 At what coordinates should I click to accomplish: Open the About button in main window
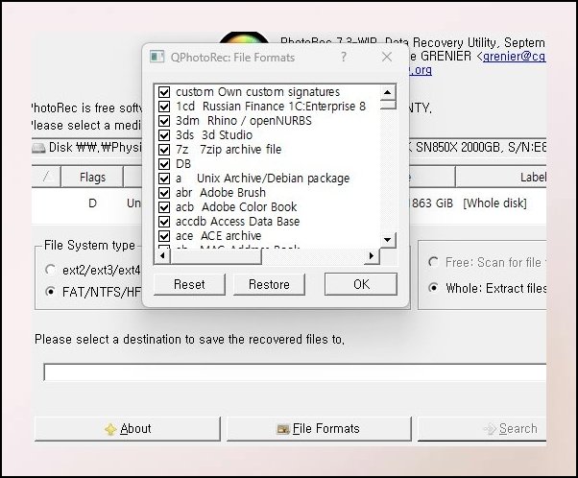(128, 429)
